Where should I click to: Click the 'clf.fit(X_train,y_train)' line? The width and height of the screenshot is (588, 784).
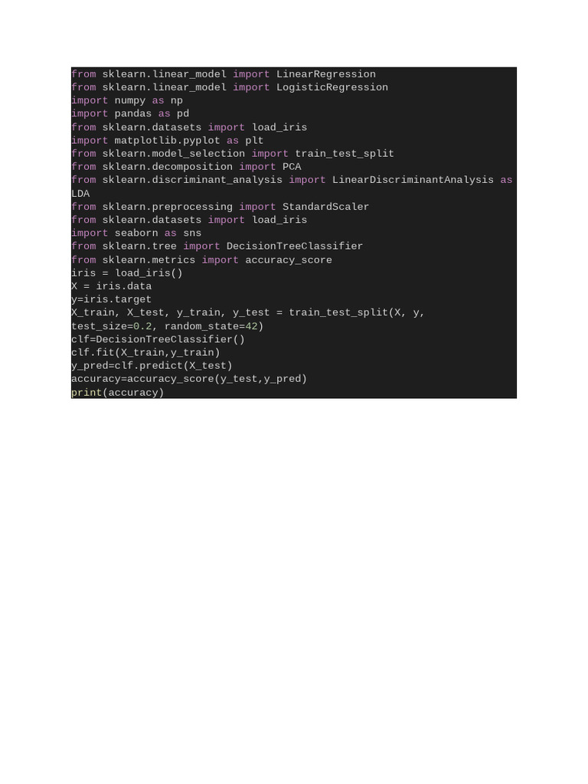click(x=145, y=352)
